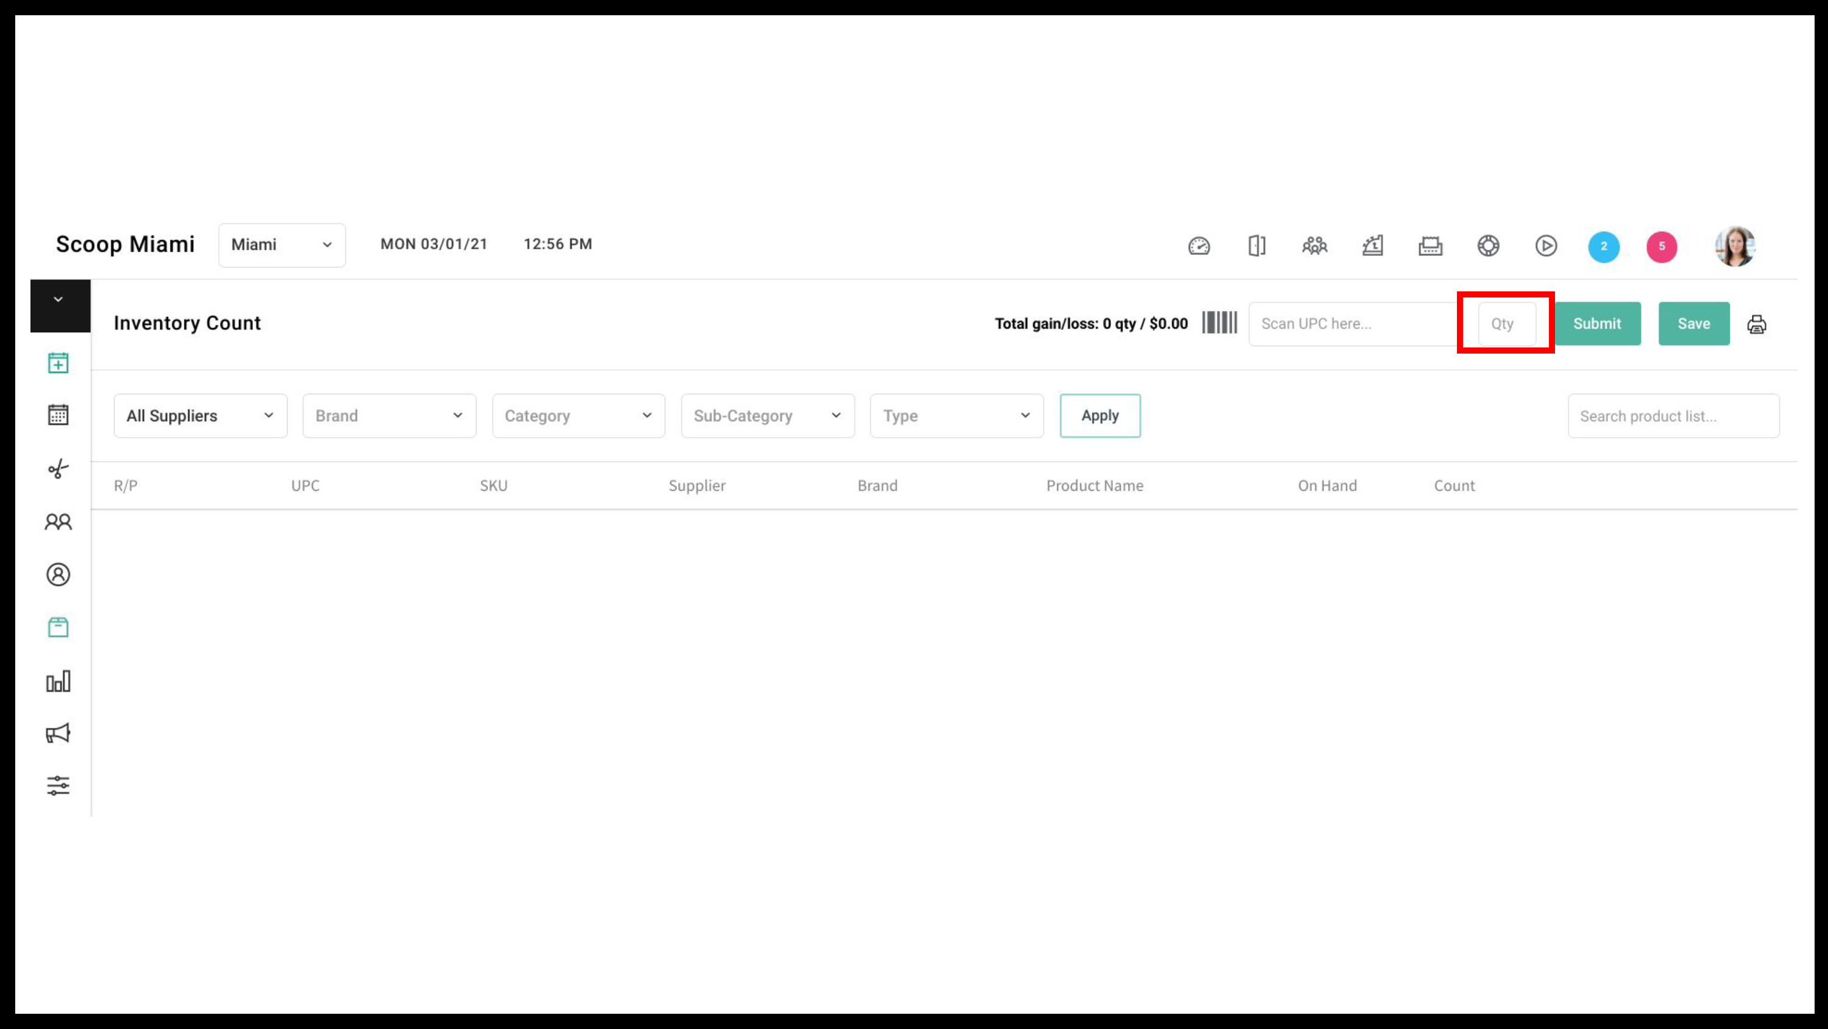Open the megaphone marketing sidebar icon
The width and height of the screenshot is (1828, 1029).
coord(58,733)
